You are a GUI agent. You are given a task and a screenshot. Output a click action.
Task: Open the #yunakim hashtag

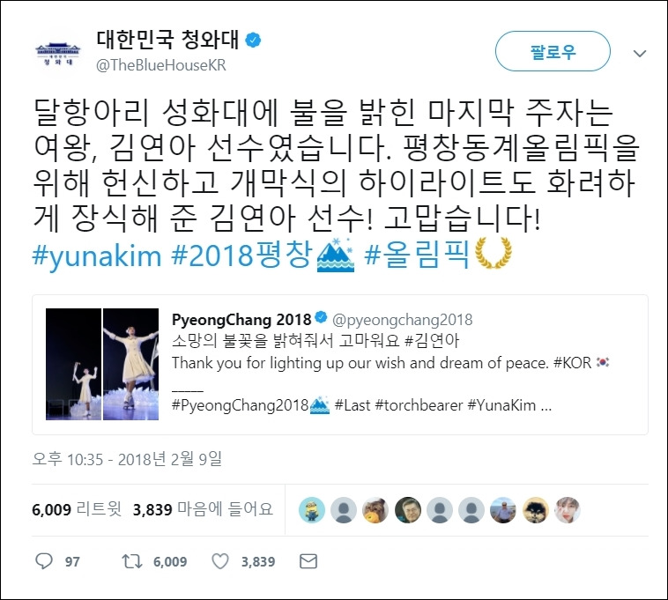click(x=97, y=256)
